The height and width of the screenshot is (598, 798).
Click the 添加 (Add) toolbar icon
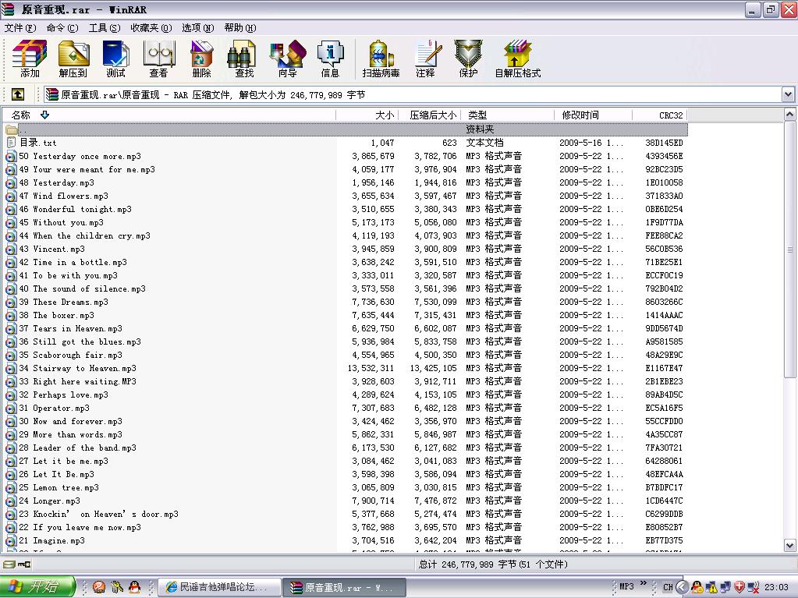tap(30, 58)
